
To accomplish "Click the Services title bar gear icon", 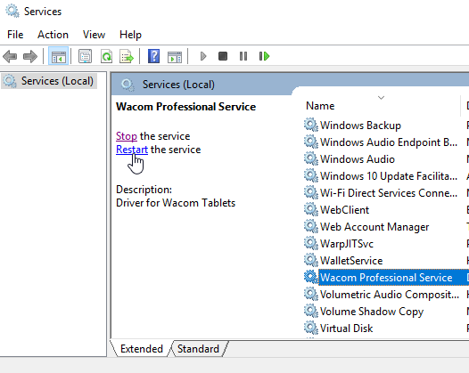I will [x=12, y=11].
